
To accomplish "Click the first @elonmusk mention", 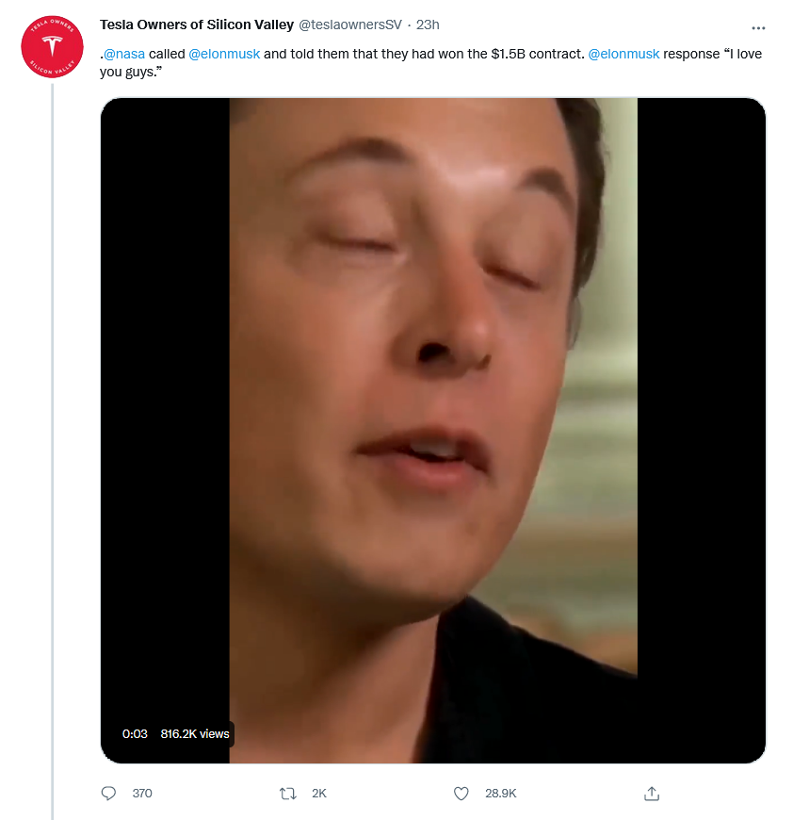I will point(224,54).
